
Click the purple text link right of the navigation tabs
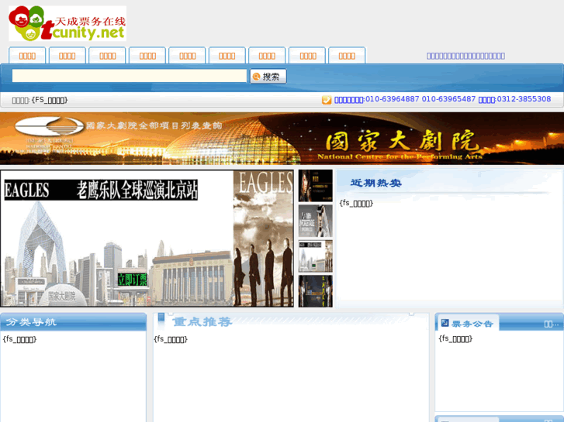pos(465,56)
